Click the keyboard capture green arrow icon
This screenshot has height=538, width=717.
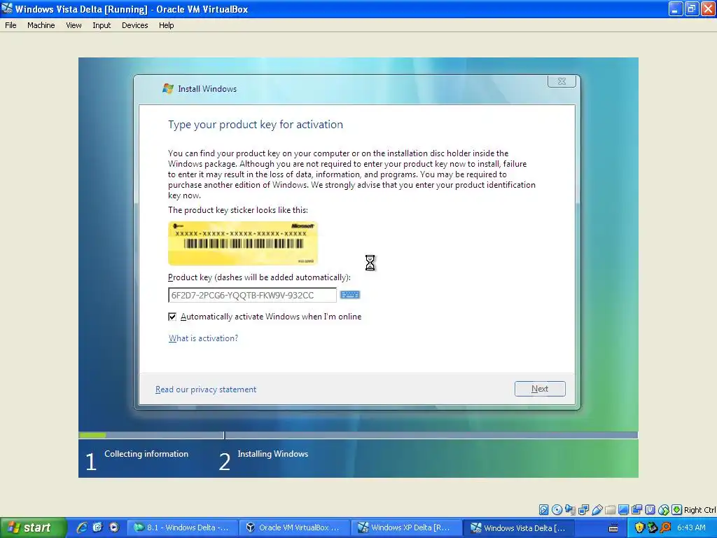tap(677, 510)
